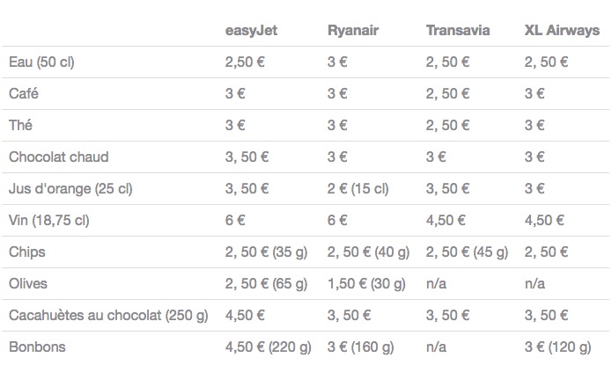Click the Olives row label
The width and height of the screenshot is (612, 365).
pos(27,283)
